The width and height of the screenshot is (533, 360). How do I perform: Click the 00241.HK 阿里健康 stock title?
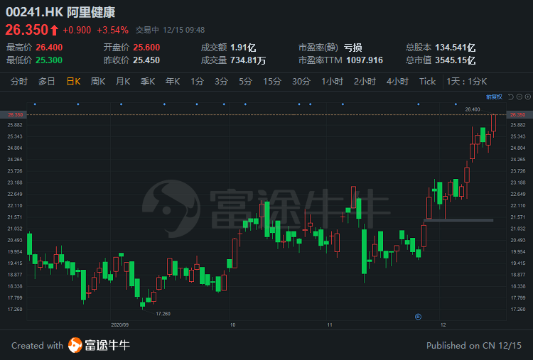coord(60,12)
